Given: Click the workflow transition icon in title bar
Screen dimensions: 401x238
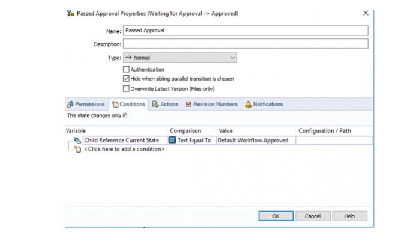Looking at the screenshot, I should pos(70,13).
